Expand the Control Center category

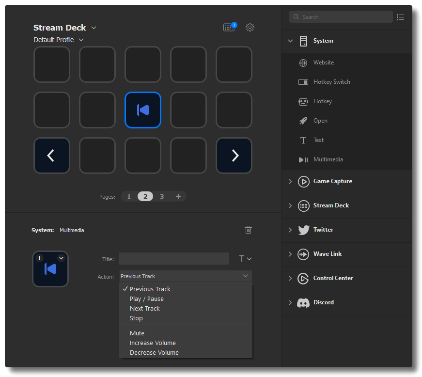point(290,278)
